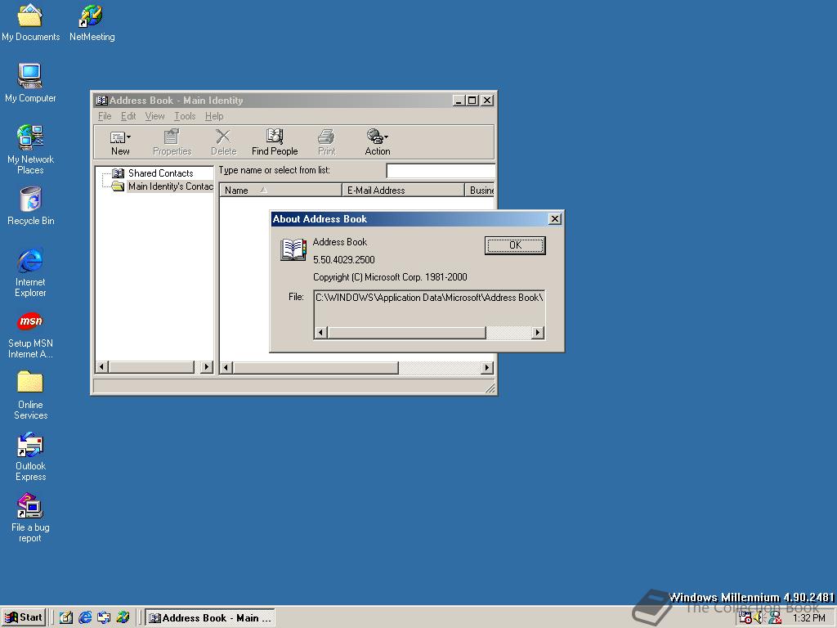
Task: Select the Internet Explorer desktop icon
Action: 30,272
